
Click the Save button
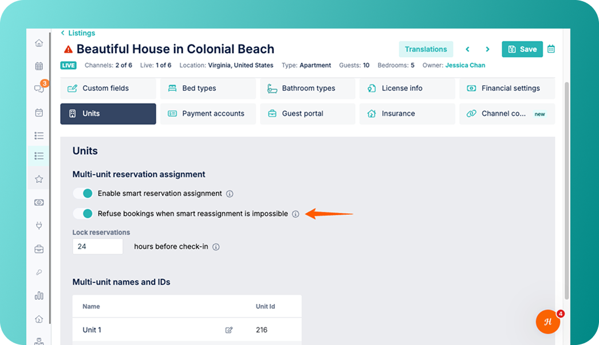pos(522,49)
